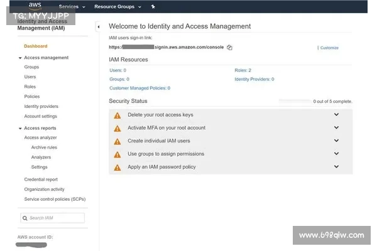Collapse the Access management section
Viewport: 377px width, 251px height.
click(x=20, y=58)
